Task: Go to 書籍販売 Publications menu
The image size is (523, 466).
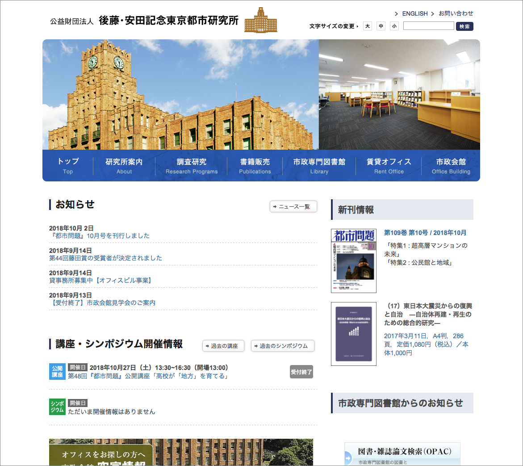Action: 255,166
